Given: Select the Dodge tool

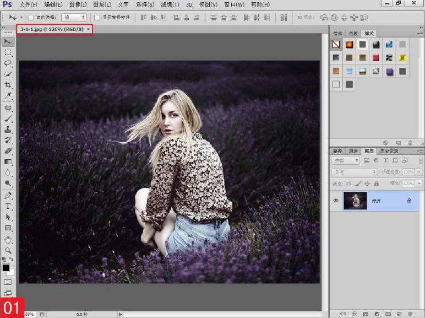Looking at the screenshot, I should [8, 184].
